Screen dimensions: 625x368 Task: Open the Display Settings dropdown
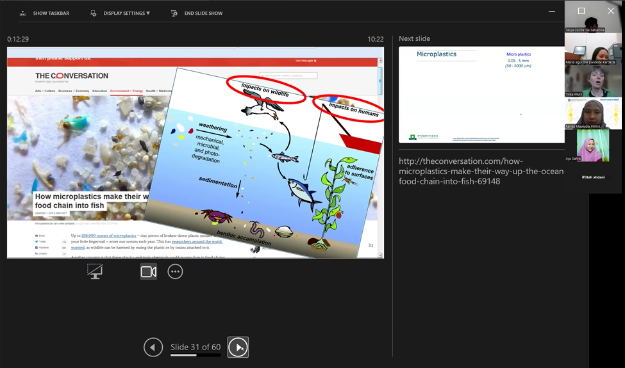126,13
